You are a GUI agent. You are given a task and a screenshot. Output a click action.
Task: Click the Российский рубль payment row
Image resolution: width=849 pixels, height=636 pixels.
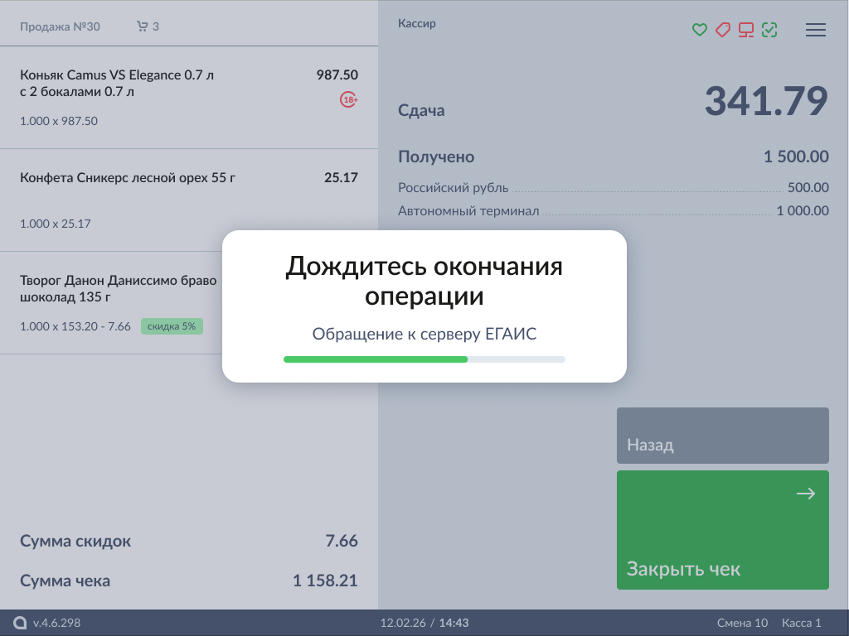click(x=613, y=188)
